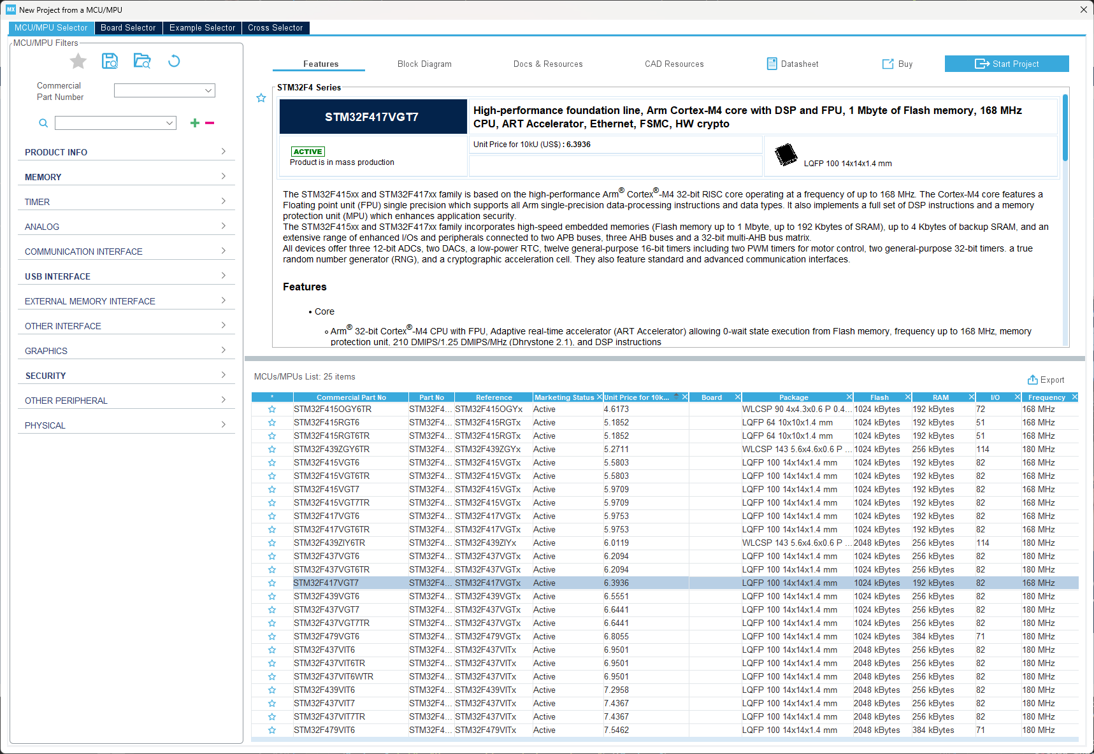The width and height of the screenshot is (1094, 754).
Task: Click the MCU list horizontal scrollbar
Action: (x=665, y=740)
